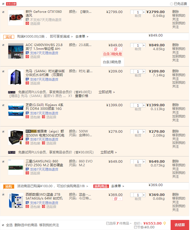Image resolution: width=190 pixels, height=230 pixels.
Task: Click 查看价格 for SAMA gift item
Action: [82, 96]
